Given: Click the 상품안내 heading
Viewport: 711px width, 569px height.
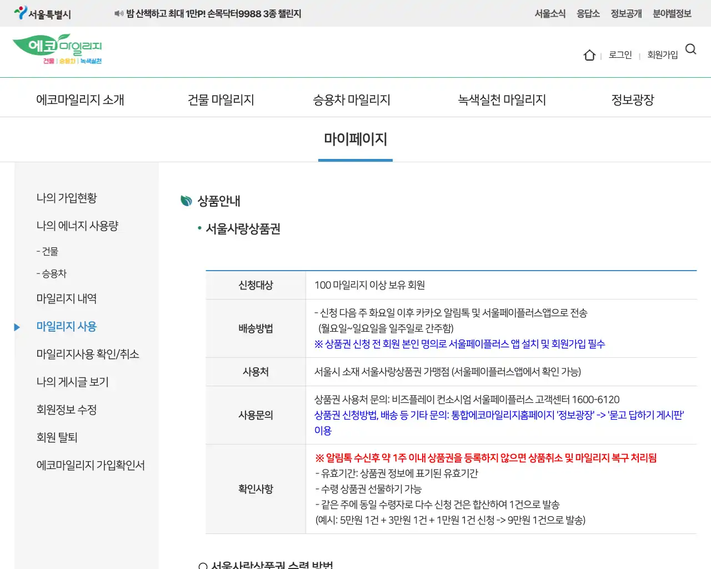Looking at the screenshot, I should pyautogui.click(x=219, y=201).
